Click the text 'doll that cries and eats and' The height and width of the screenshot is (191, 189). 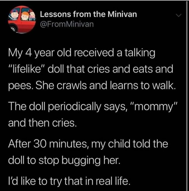click(110, 69)
